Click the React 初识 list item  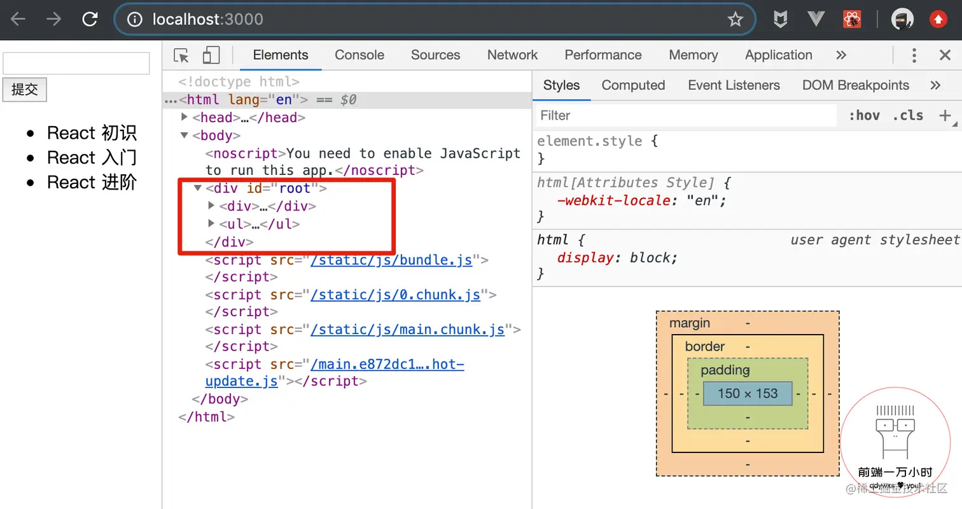92,133
